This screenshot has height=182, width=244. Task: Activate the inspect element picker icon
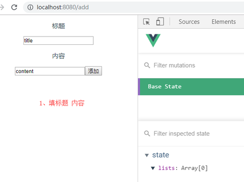click(146, 22)
